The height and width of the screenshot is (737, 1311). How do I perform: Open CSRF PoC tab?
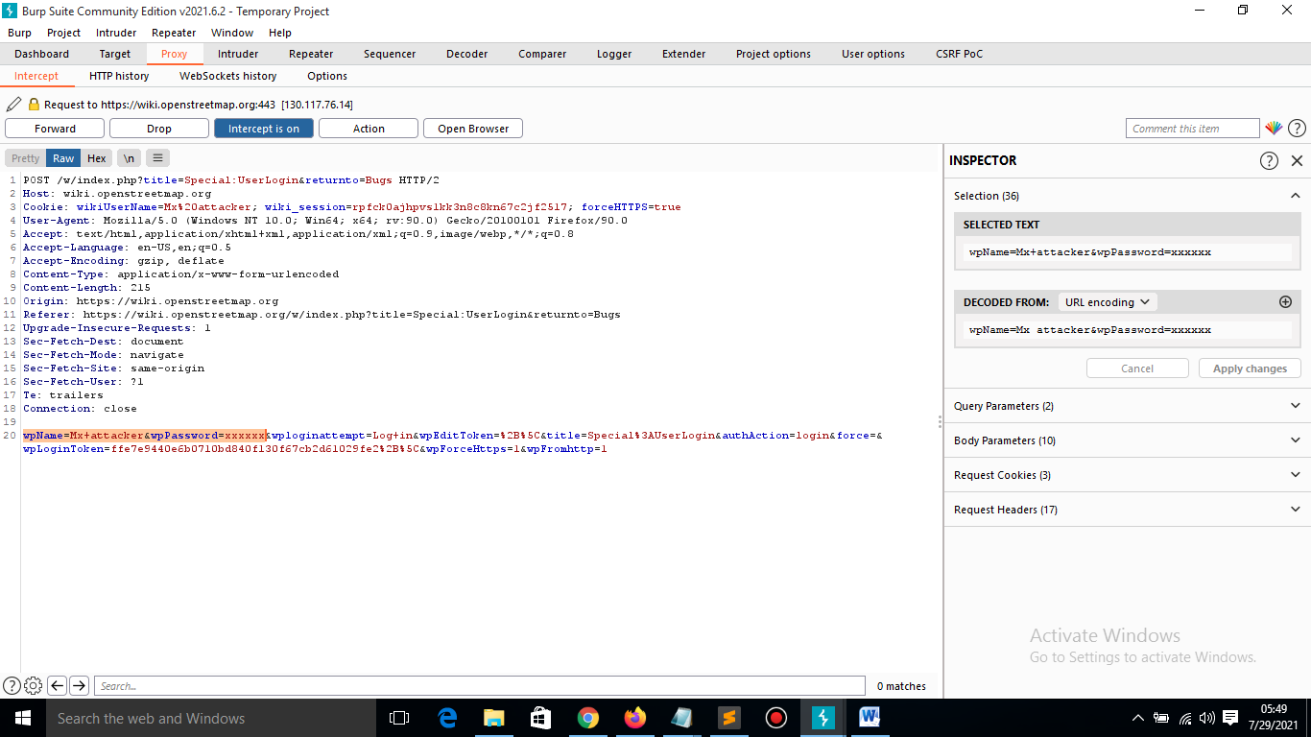pyautogui.click(x=960, y=54)
